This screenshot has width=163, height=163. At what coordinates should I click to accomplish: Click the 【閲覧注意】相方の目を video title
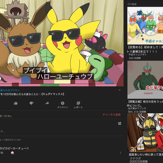[145, 103]
